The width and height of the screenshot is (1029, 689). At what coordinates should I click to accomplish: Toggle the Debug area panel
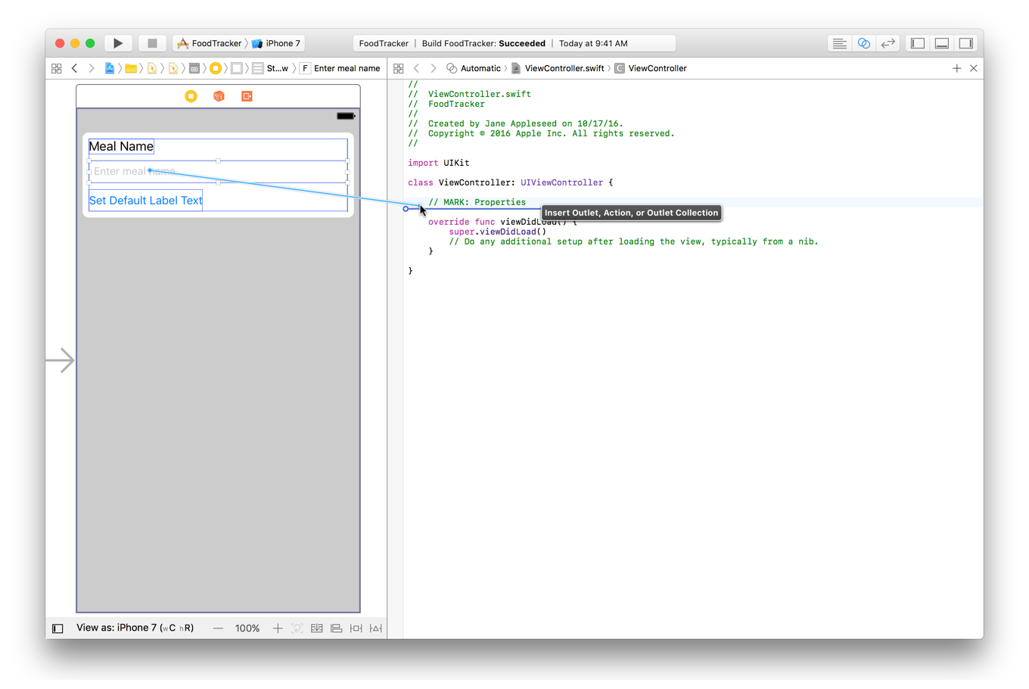pos(942,43)
